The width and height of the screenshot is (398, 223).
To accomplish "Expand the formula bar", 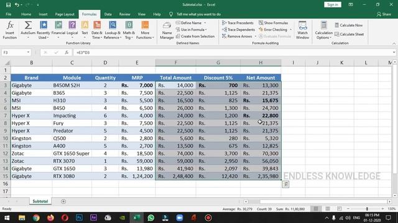I will (394, 52).
